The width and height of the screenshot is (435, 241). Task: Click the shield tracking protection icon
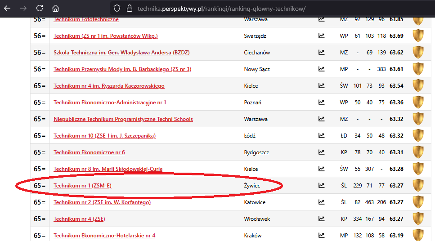[117, 8]
